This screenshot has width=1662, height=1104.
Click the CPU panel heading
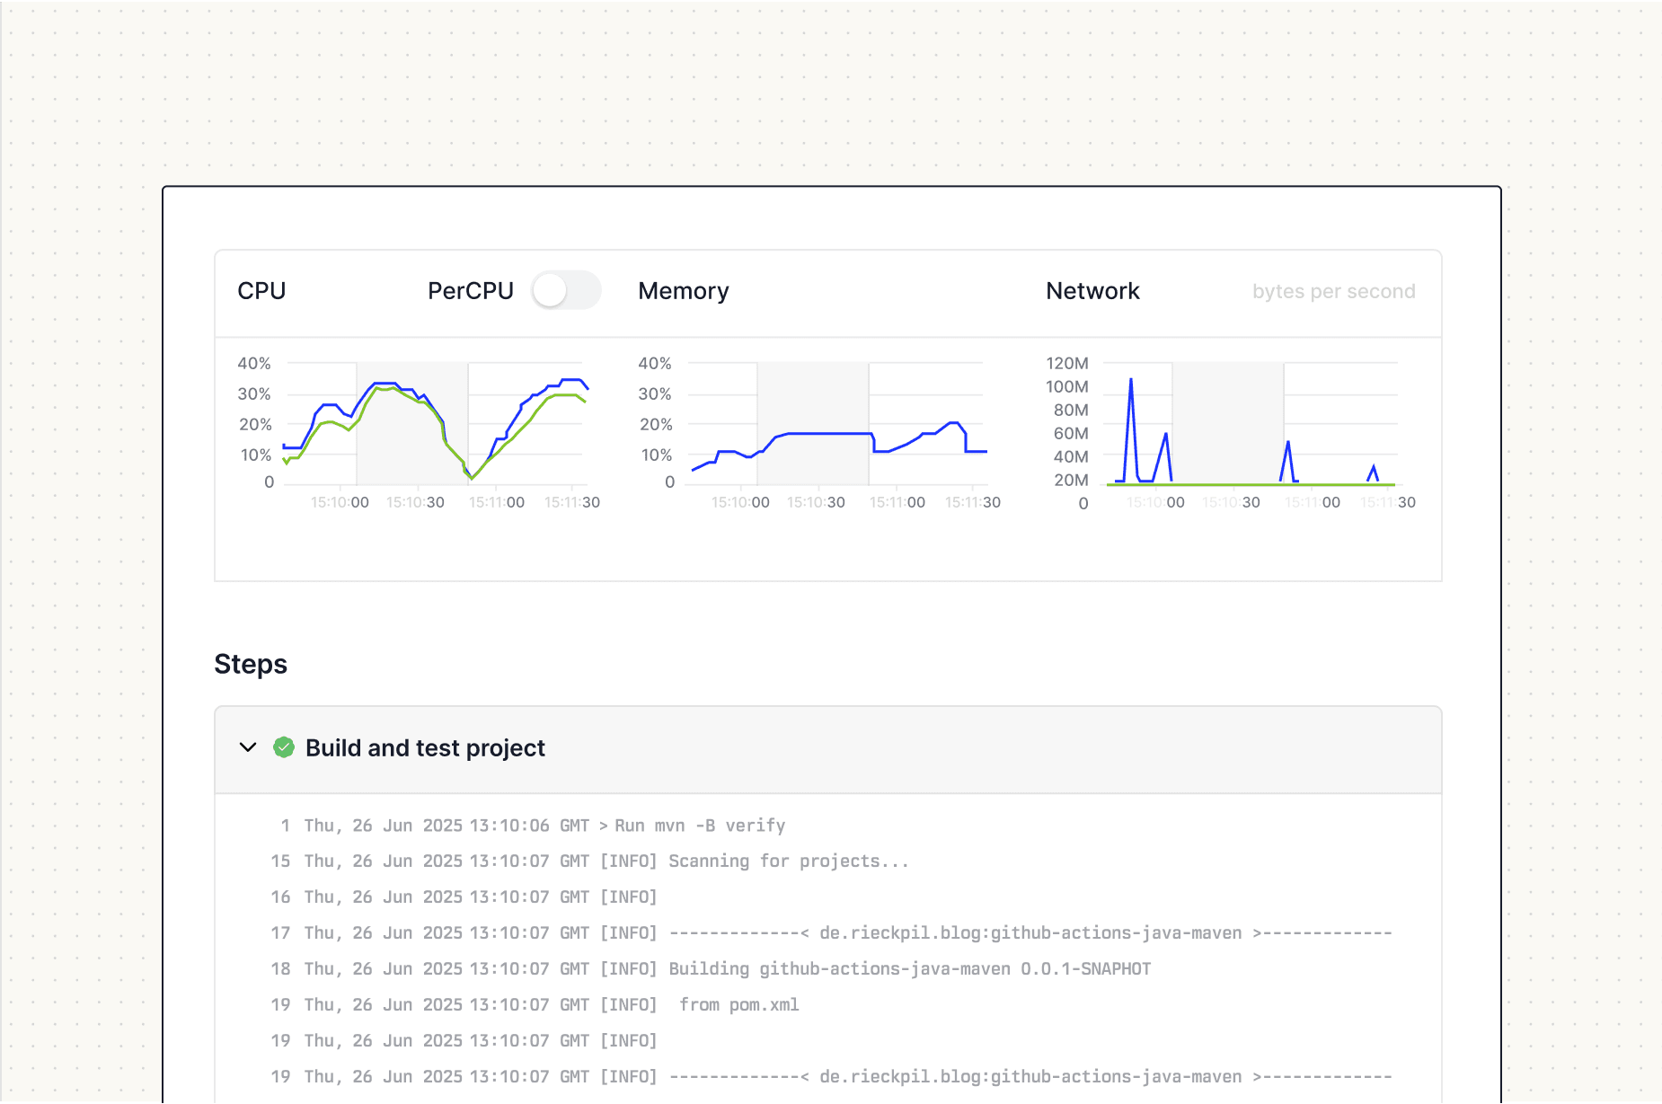click(x=261, y=291)
